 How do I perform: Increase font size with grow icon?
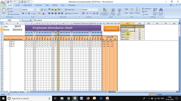[x=42, y=10]
